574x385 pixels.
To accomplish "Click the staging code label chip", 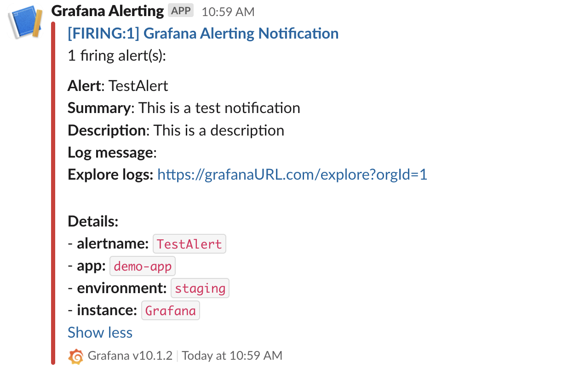I will tap(200, 289).
